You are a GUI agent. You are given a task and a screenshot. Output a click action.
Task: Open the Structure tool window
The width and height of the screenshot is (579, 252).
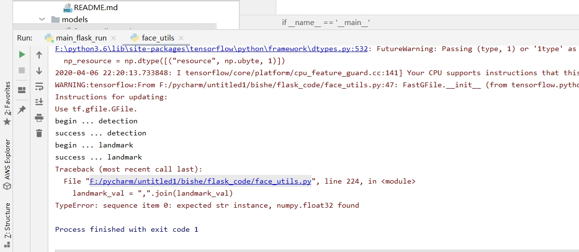(x=7, y=225)
